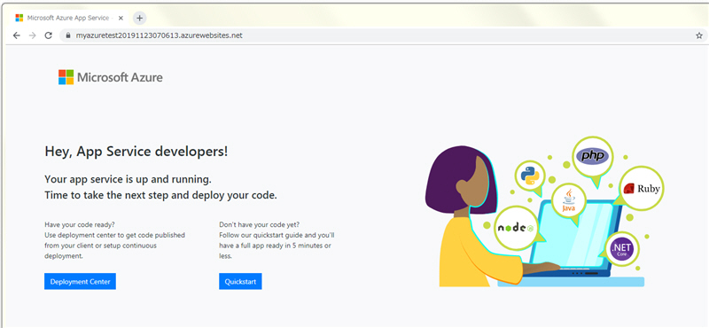The image size is (709, 328).
Task: Select the Microsoft Azure App Service tab
Action: [x=68, y=18]
